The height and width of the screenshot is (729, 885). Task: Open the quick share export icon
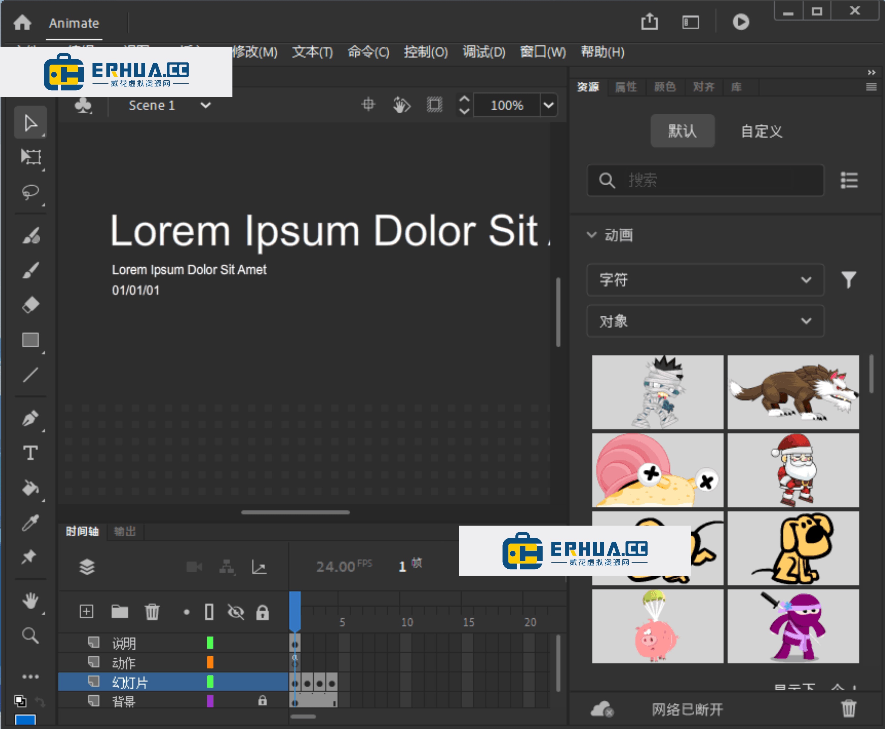click(649, 22)
